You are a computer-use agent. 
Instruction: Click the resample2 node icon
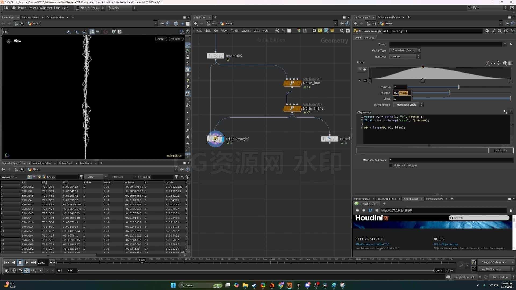[x=215, y=56]
